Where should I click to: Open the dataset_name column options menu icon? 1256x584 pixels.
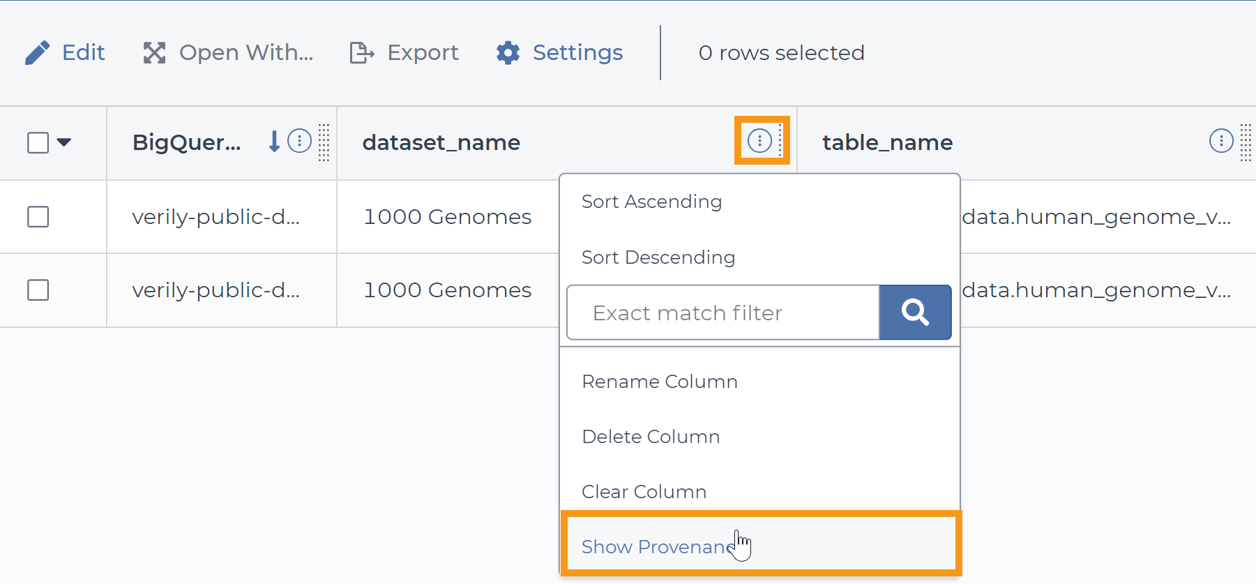pos(759,141)
